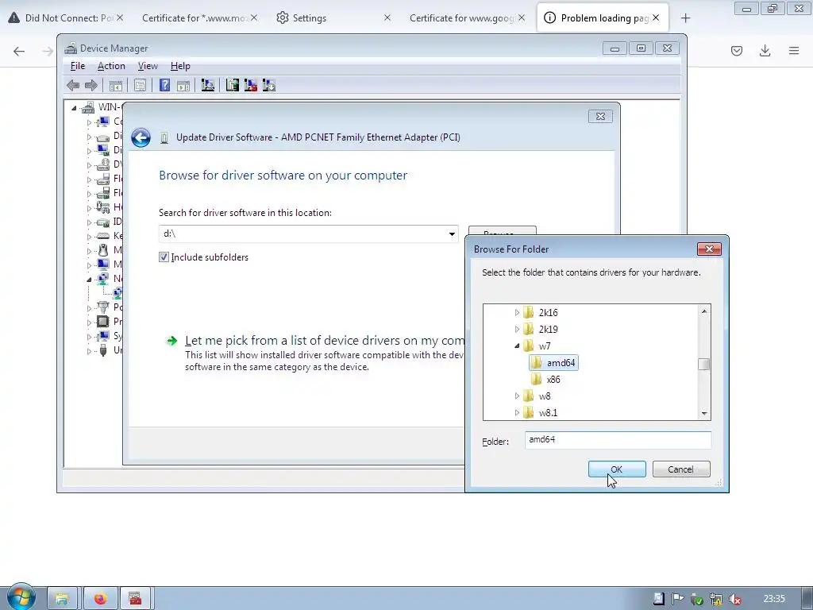The width and height of the screenshot is (813, 610).
Task: Select the x86 folder under w7
Action: pyautogui.click(x=553, y=379)
